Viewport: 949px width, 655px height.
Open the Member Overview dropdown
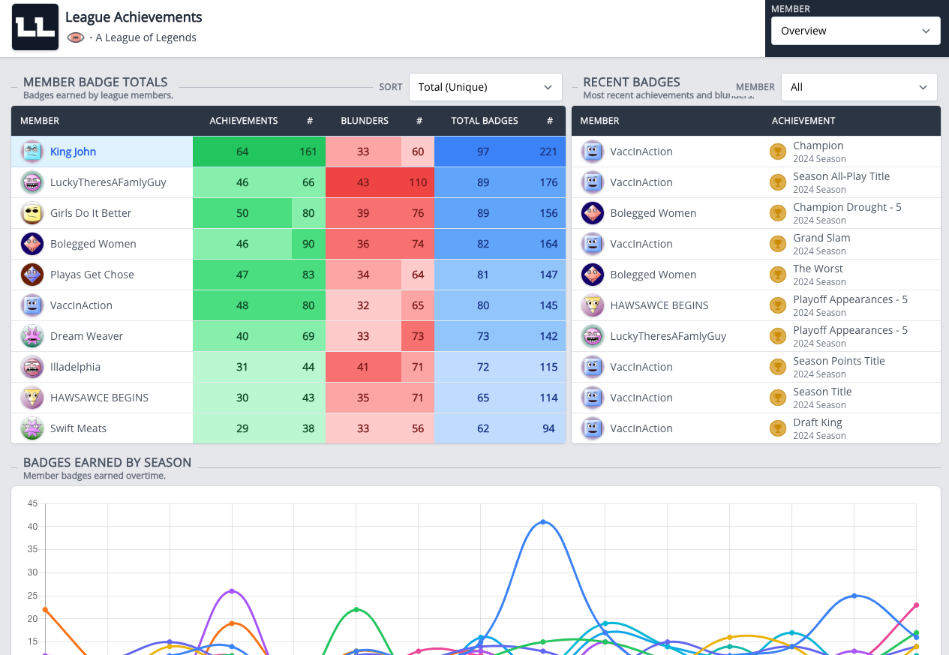point(855,31)
